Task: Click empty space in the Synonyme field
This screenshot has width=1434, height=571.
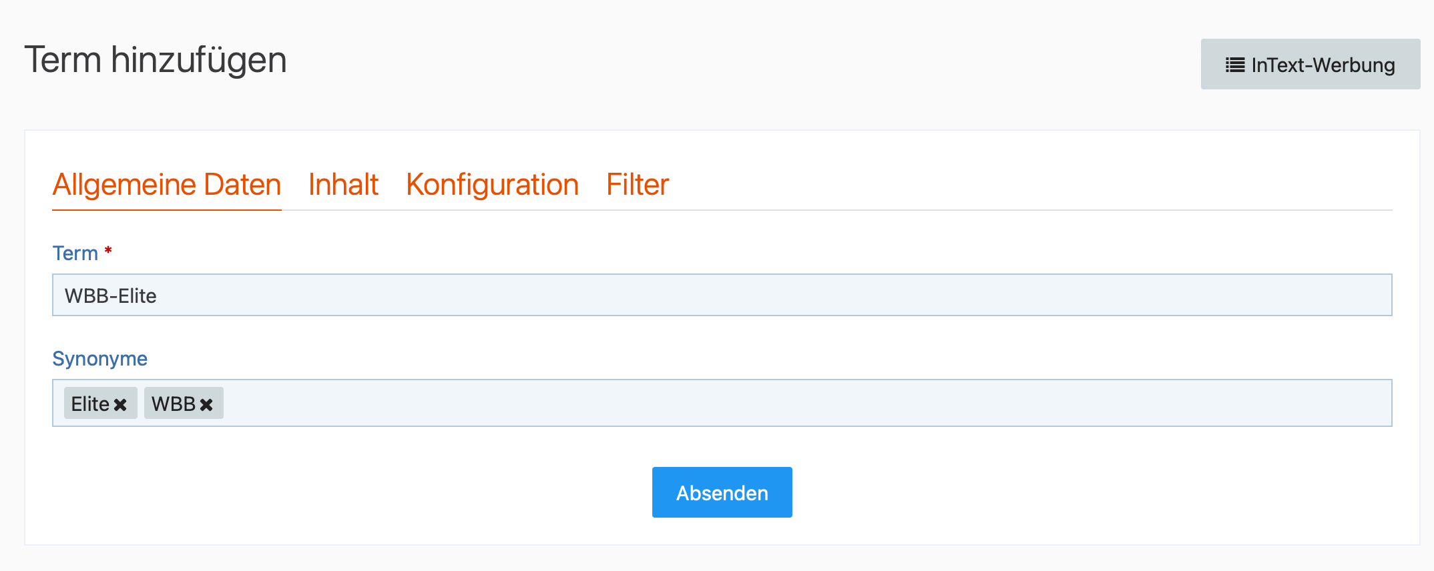Action: pyautogui.click(x=801, y=403)
